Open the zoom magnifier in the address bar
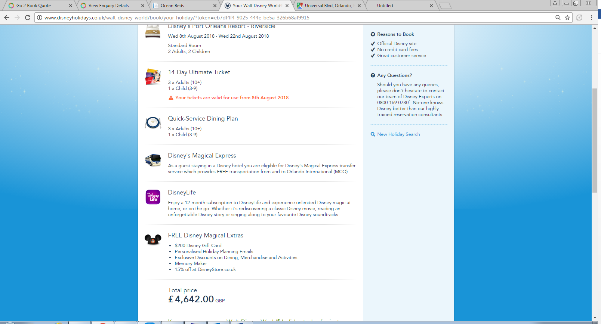Screen dimensions: 601x324 pos(558,18)
